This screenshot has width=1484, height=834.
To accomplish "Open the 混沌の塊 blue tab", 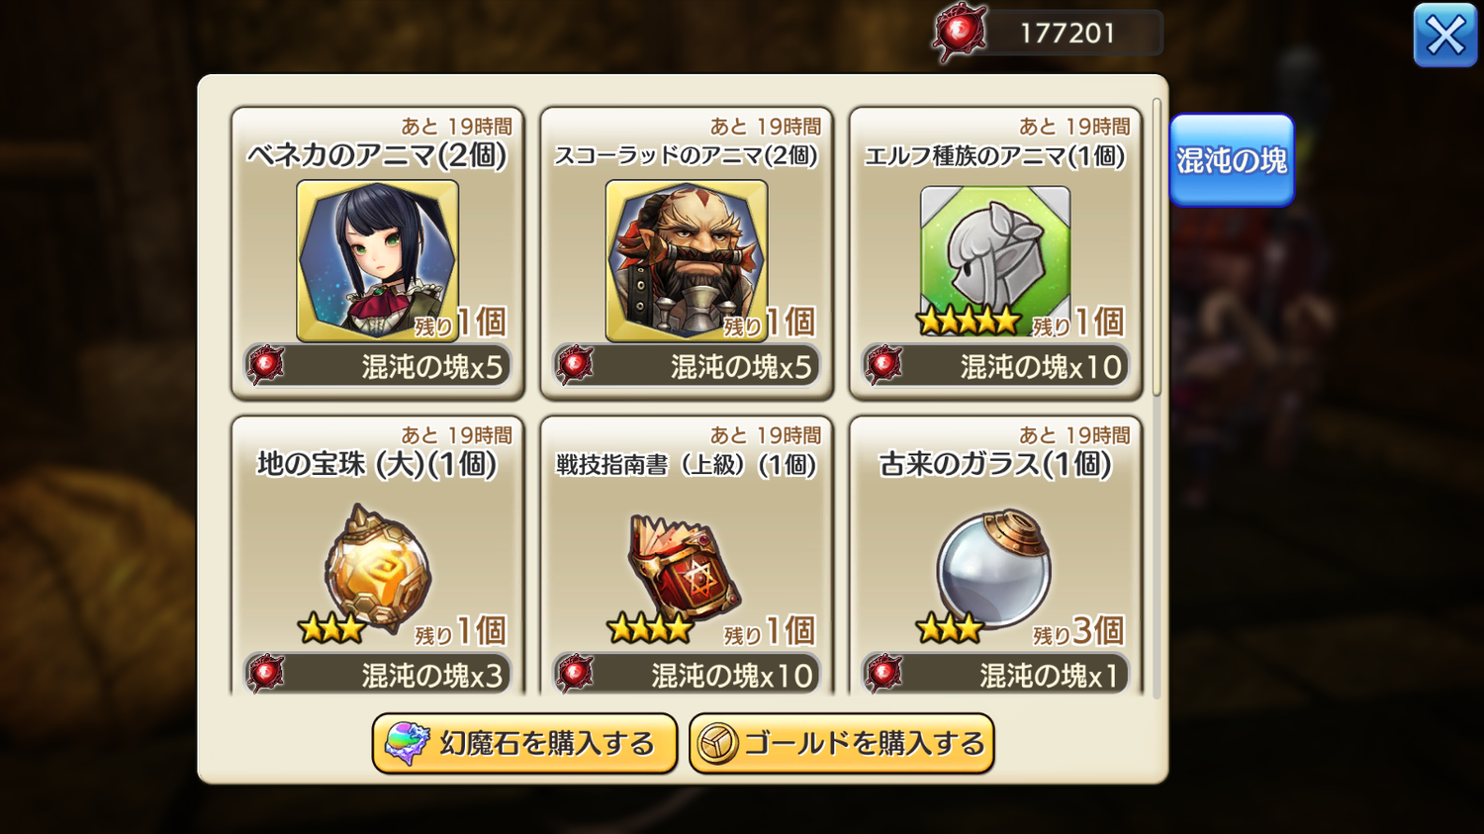I will pos(1232,160).
